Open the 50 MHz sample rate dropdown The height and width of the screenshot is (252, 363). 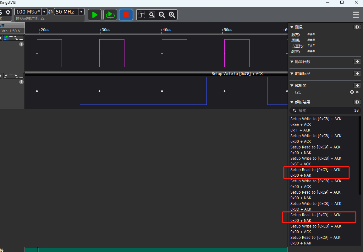pos(81,12)
